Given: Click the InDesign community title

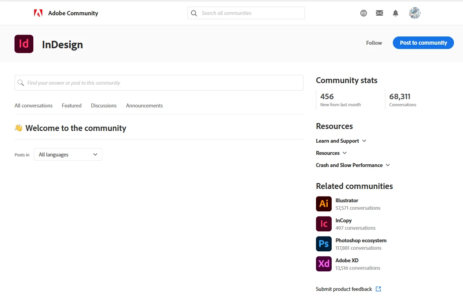Looking at the screenshot, I should [62, 45].
